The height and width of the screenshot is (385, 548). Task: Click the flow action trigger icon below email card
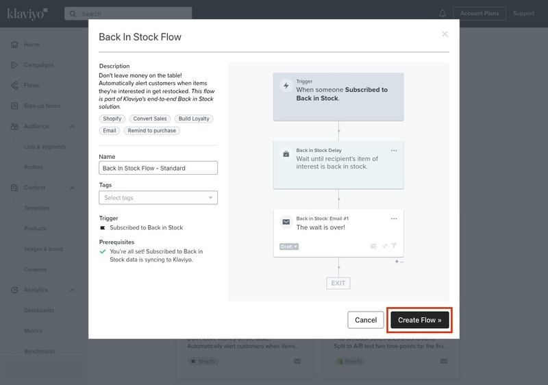point(399,261)
